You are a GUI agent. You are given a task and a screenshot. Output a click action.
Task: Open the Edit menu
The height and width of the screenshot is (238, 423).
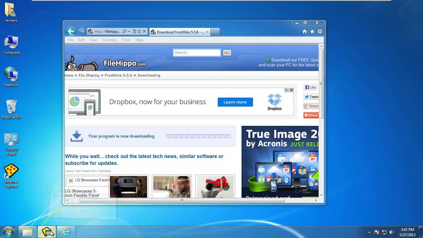point(81,40)
